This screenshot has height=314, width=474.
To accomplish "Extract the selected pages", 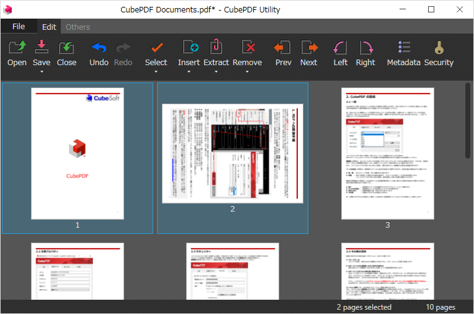I will (x=216, y=48).
